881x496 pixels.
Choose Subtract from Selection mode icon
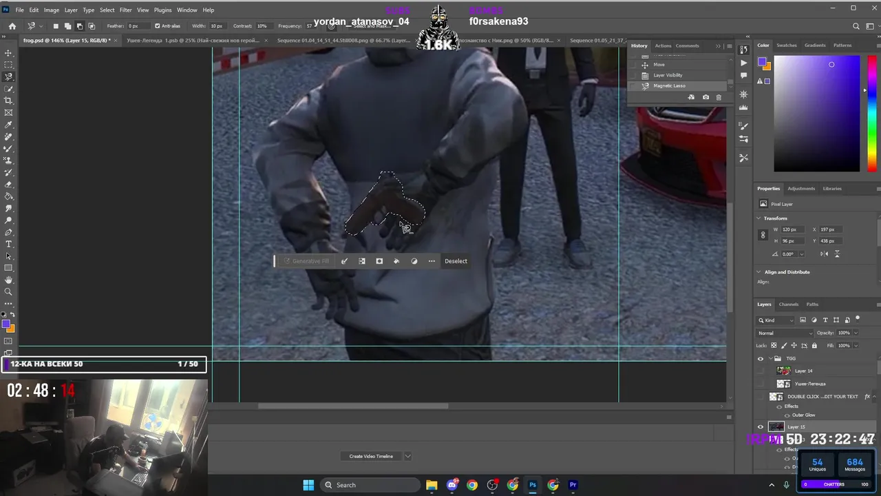pos(80,26)
